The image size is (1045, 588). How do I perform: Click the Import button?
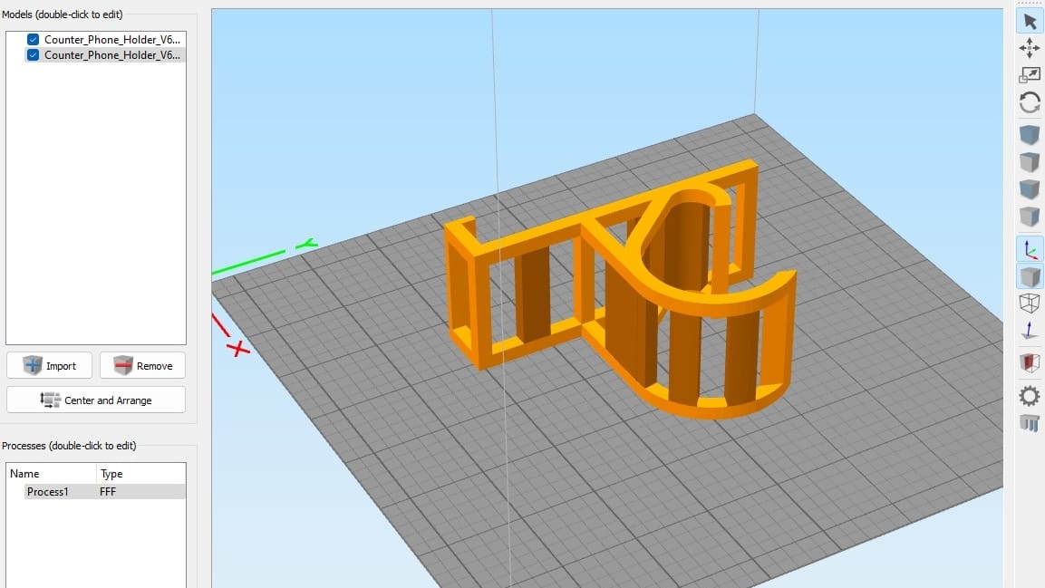tap(49, 366)
